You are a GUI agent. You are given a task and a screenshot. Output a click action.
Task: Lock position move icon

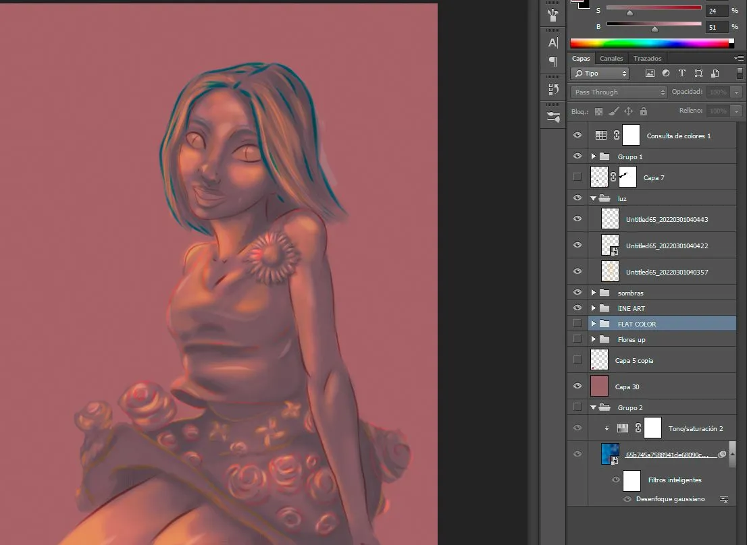tap(628, 111)
